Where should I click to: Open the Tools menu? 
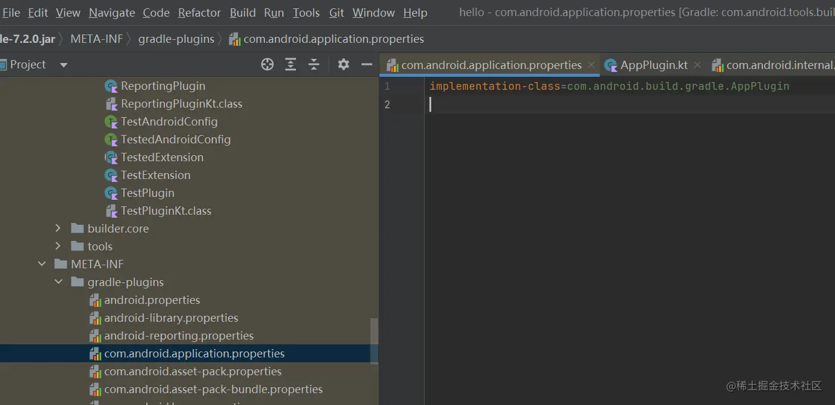[x=306, y=12]
